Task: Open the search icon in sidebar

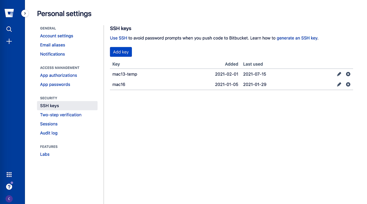Action: pos(9,29)
